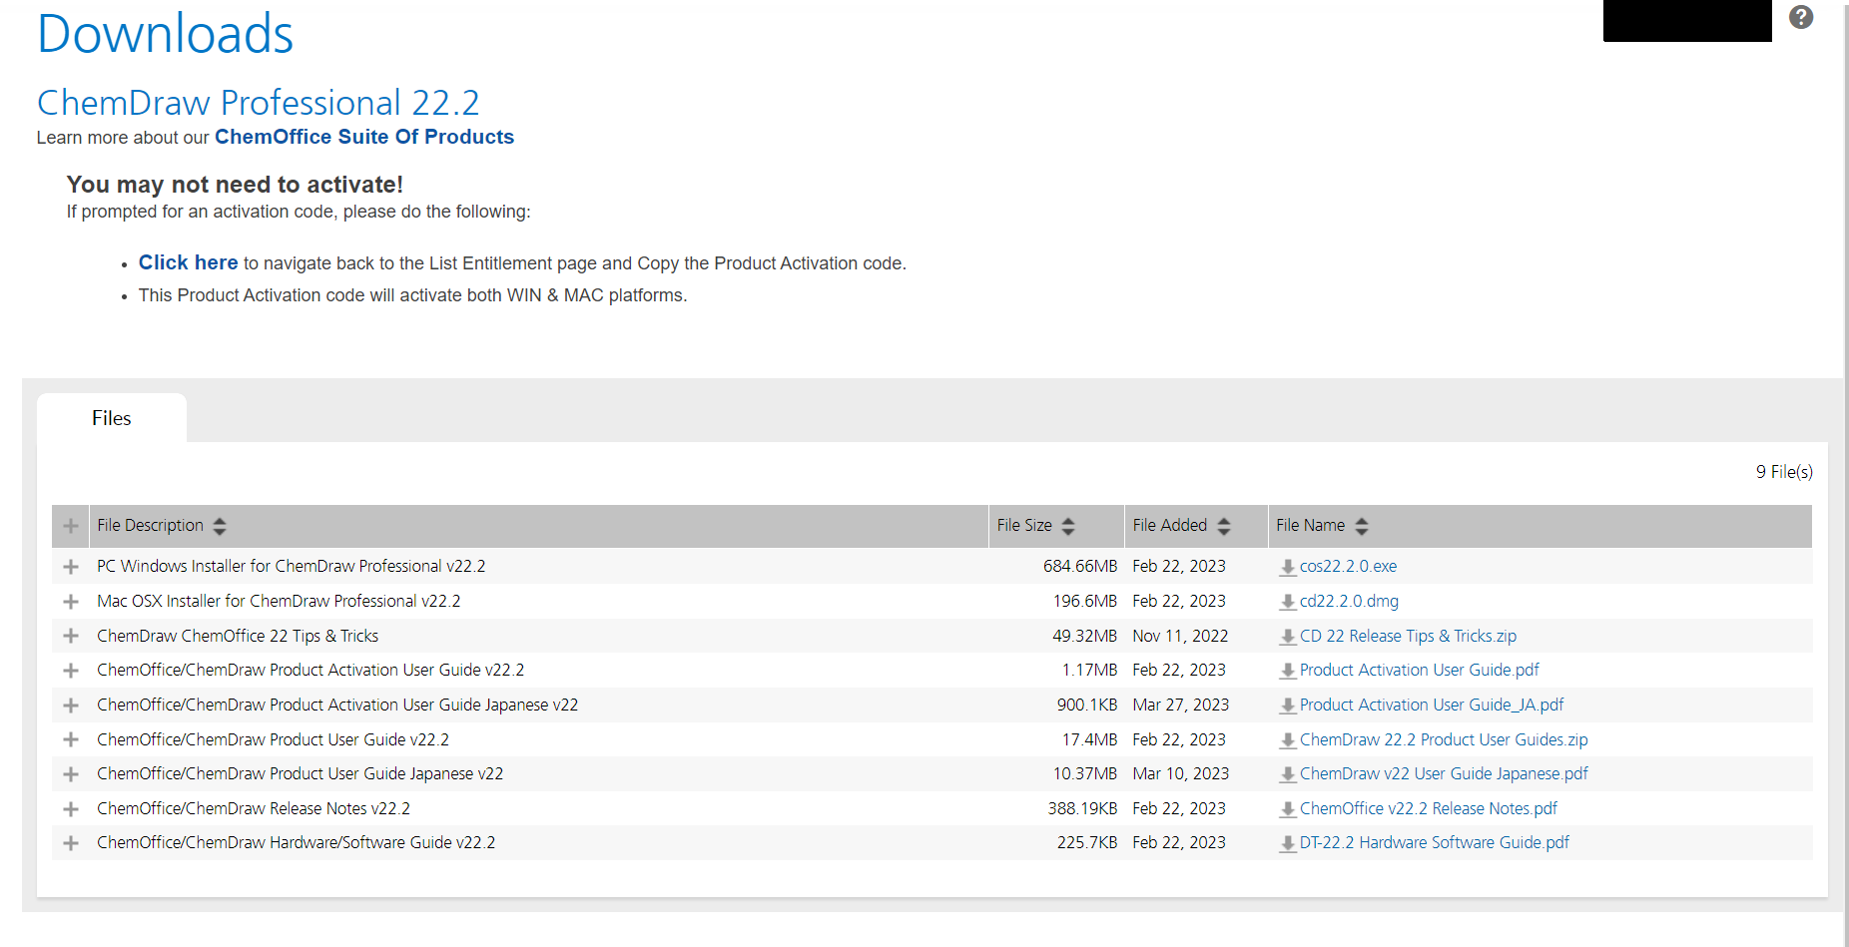Click the 684.66MB file size cell

coord(1080,566)
